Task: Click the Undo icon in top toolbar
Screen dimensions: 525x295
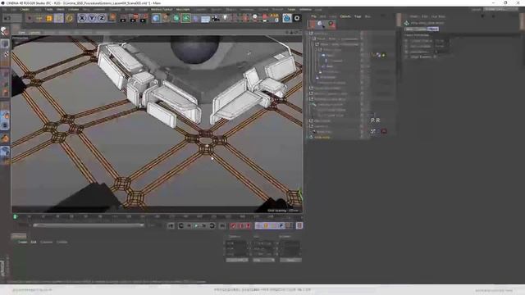Action: 7,18
